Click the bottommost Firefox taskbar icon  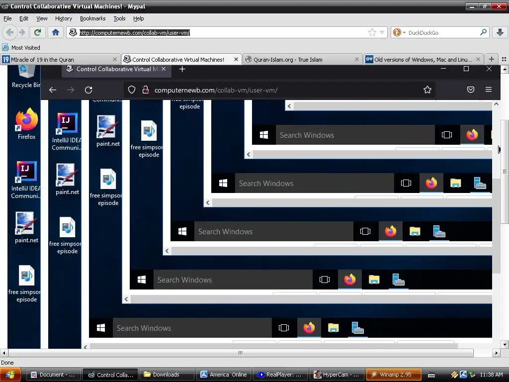[x=309, y=328]
